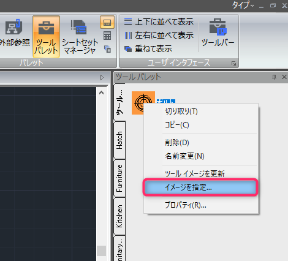Click the orange target tool thumbnail

(x=143, y=103)
